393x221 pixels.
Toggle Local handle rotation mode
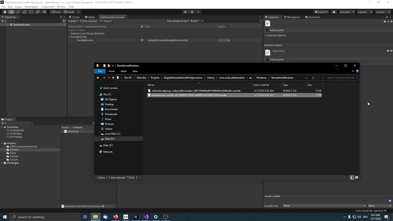(x=68, y=12)
